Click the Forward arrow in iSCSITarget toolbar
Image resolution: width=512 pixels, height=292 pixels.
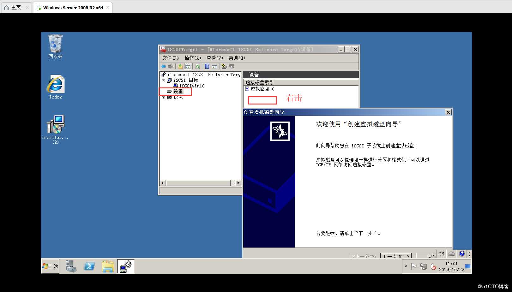pyautogui.click(x=171, y=66)
